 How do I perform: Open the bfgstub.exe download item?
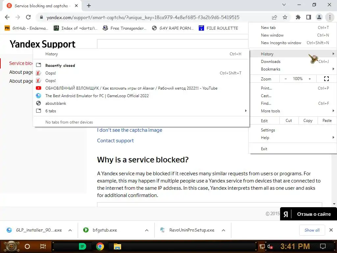click(101, 230)
